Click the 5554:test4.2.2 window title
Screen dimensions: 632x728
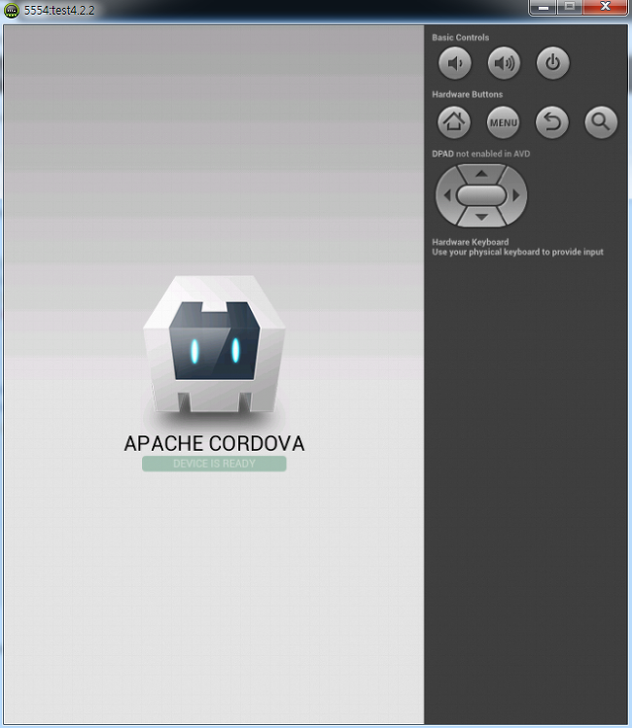59,11
